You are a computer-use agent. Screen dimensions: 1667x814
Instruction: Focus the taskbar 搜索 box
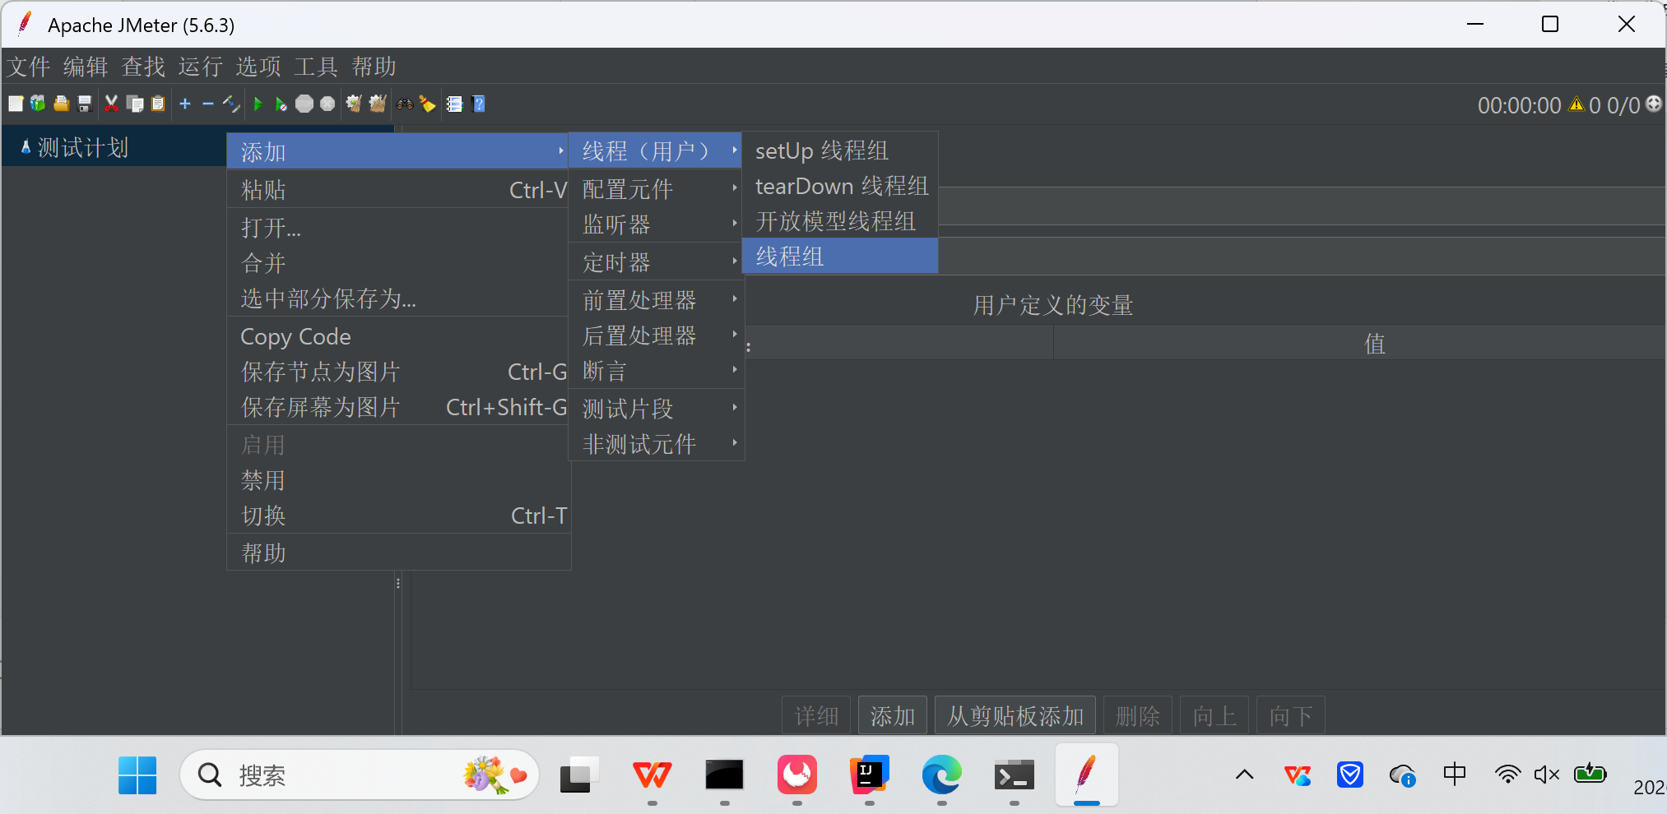tap(360, 775)
